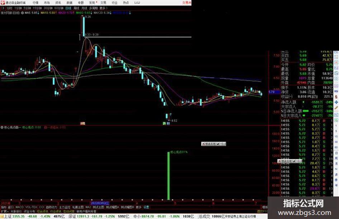Click the 窗口 button in indicator row
The image size is (339, 219).
(11, 207)
